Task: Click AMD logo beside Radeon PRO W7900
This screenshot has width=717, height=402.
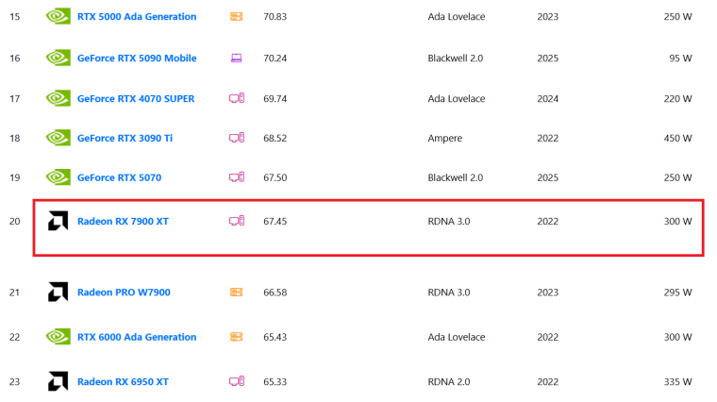Action: coord(58,292)
